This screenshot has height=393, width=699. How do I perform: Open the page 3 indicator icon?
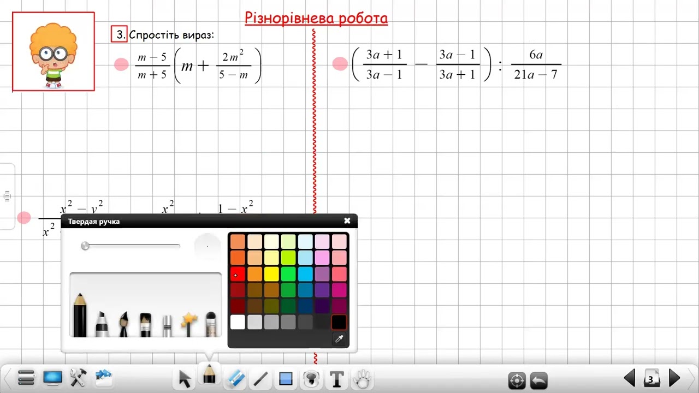(x=651, y=378)
